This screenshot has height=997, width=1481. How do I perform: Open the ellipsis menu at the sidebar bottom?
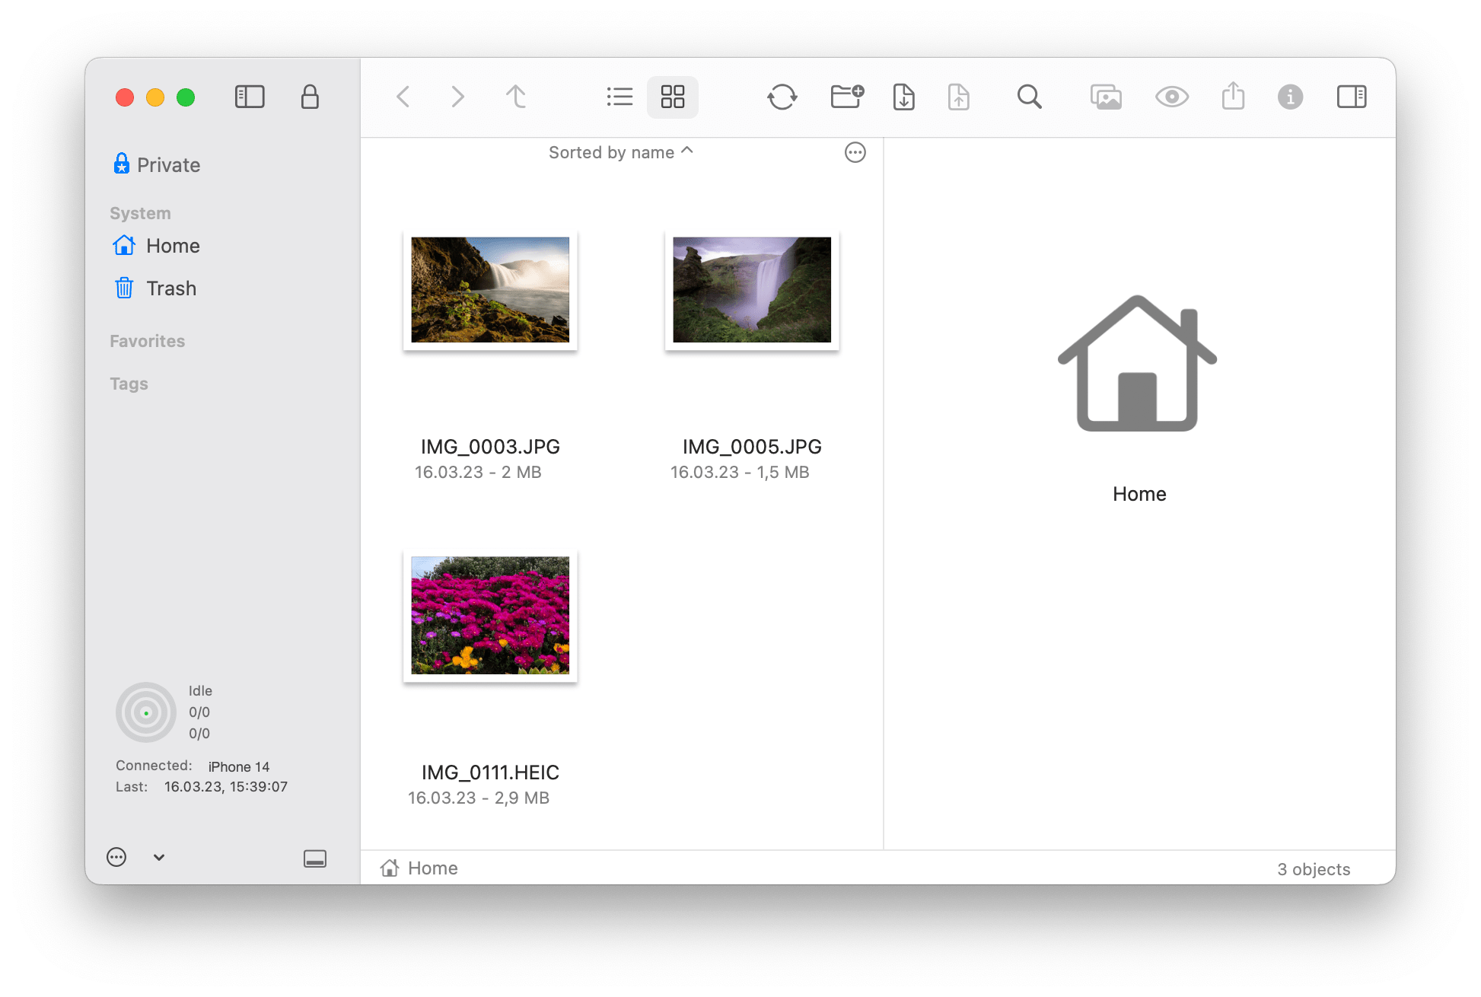pyautogui.click(x=116, y=857)
